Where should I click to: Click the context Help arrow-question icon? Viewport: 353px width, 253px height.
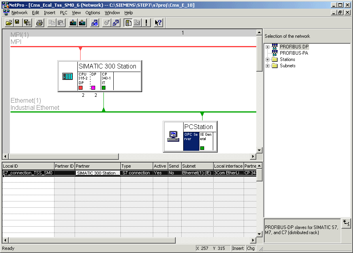pyautogui.click(x=158, y=23)
